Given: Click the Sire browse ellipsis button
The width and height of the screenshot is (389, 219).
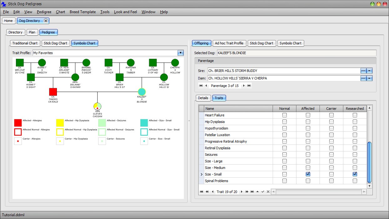Looking at the screenshot, I should point(363,71).
